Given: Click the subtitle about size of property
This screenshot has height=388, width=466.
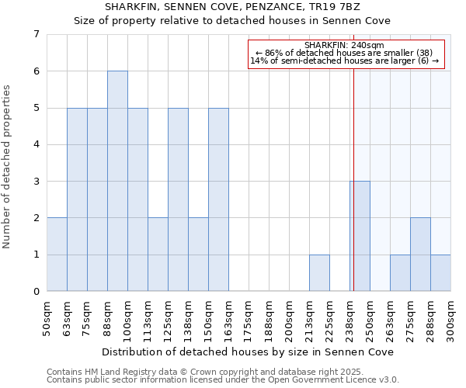Looking at the screenshot, I should pyautogui.click(x=232, y=21).
